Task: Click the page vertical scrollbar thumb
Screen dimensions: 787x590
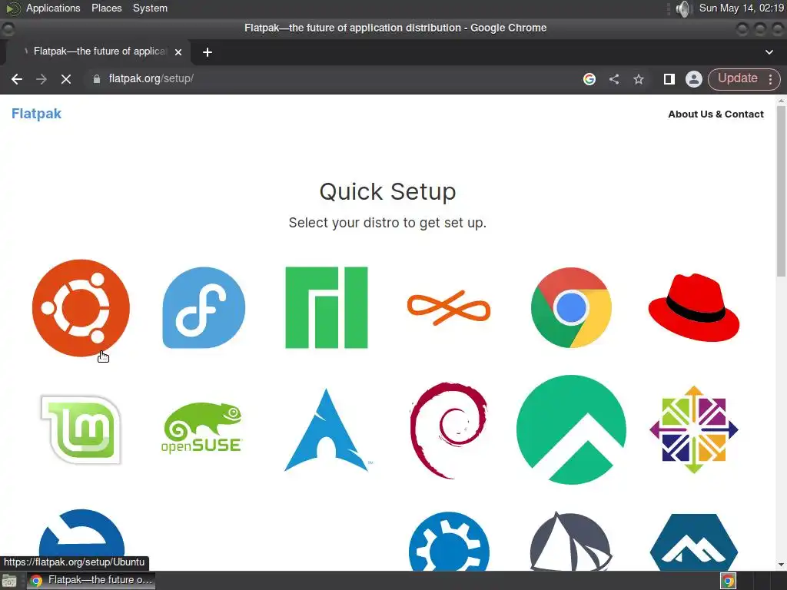Action: pyautogui.click(x=782, y=191)
